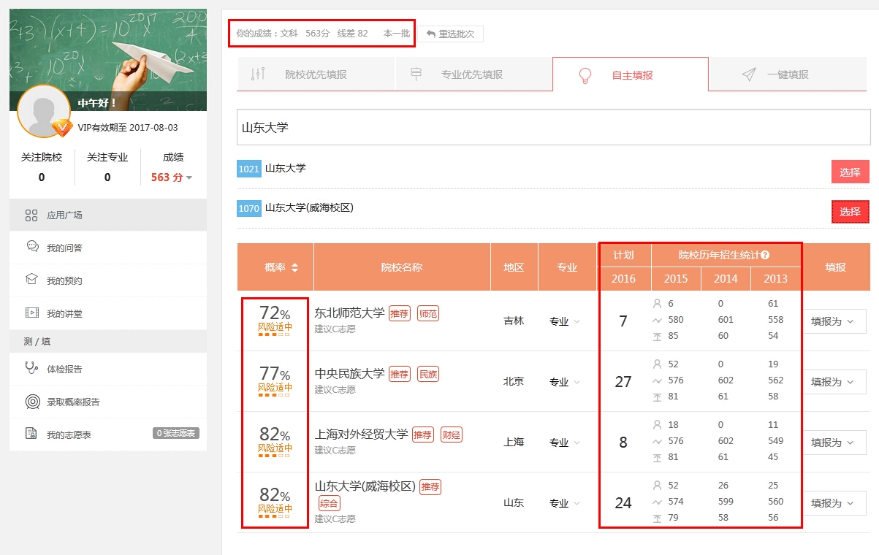The width and height of the screenshot is (879, 555).
Task: Click help icon beside 院校历年招生统计
Action: tap(765, 256)
